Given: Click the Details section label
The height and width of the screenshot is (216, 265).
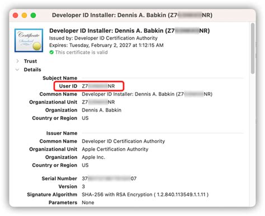Looking at the screenshot, I should [x=32, y=70].
